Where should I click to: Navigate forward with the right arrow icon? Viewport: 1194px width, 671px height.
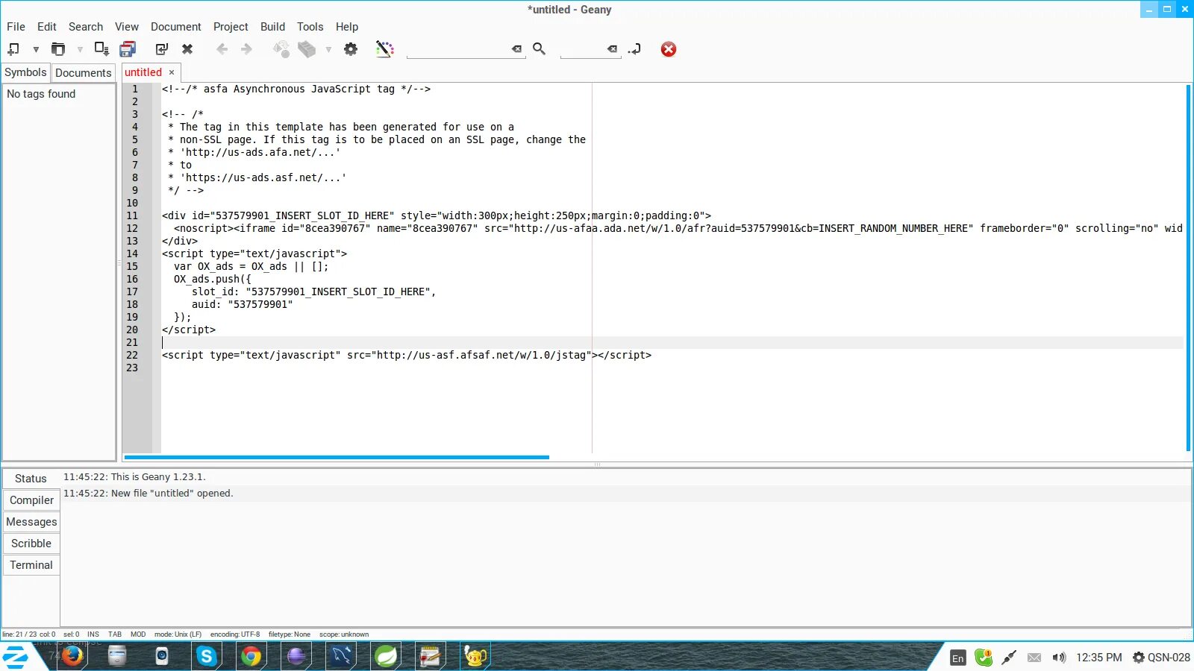pos(246,49)
